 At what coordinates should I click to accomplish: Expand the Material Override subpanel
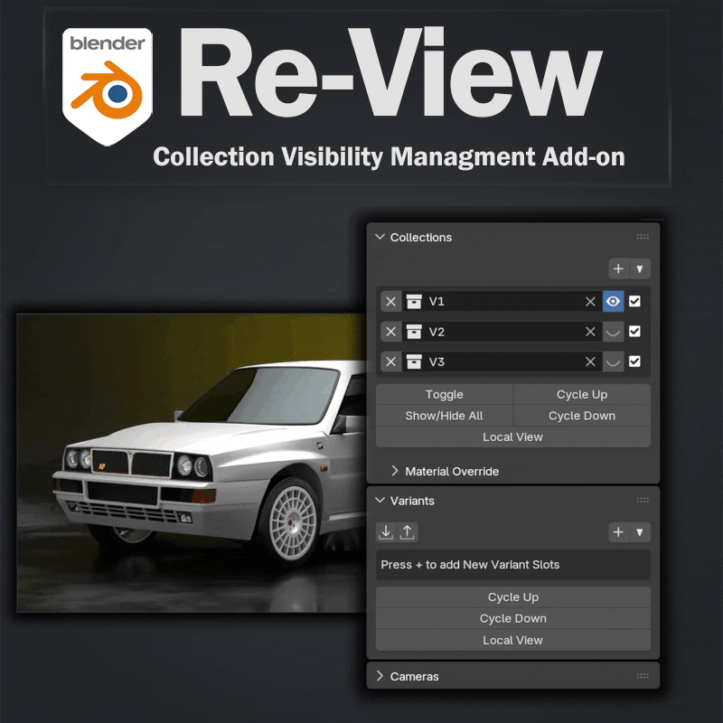click(395, 471)
